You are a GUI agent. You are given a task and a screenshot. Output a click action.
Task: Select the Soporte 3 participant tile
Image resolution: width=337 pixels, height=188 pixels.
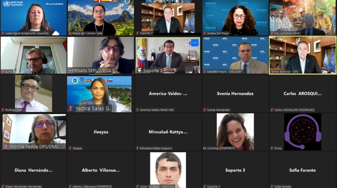point(235,170)
